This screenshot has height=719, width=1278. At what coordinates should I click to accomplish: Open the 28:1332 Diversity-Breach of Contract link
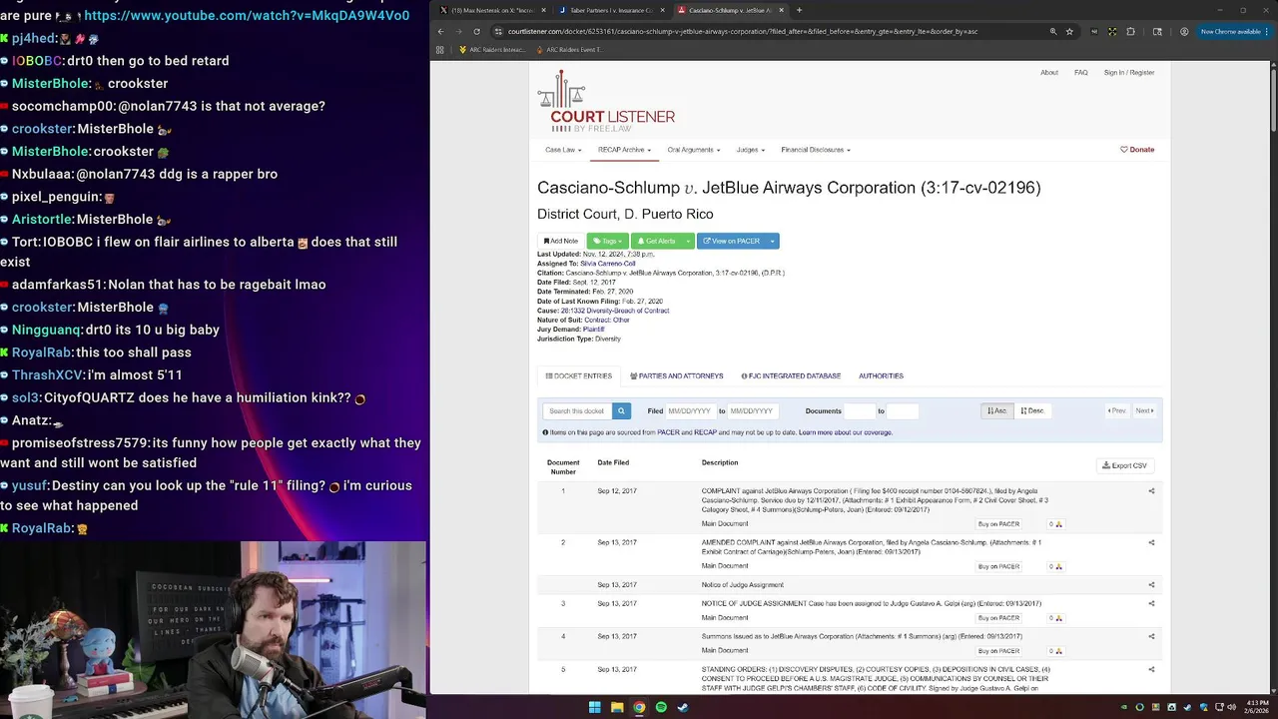[615, 311]
